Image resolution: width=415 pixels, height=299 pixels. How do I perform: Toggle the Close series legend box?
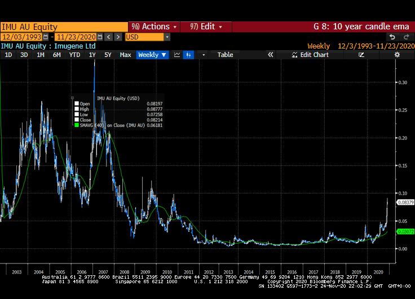77,120
